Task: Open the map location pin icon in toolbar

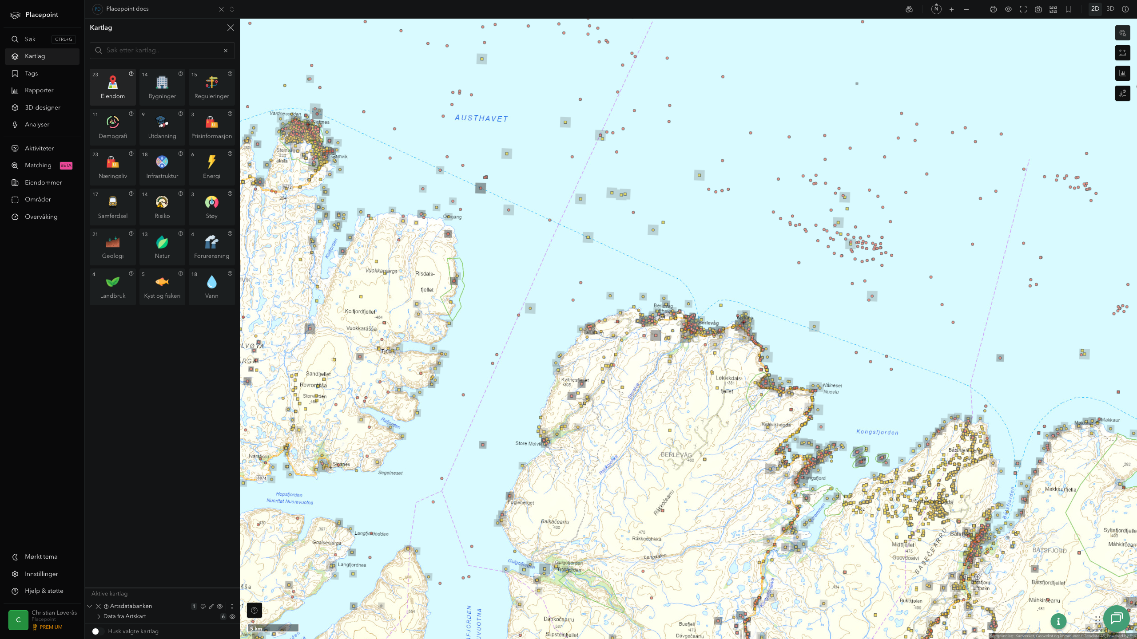Action: tap(909, 9)
